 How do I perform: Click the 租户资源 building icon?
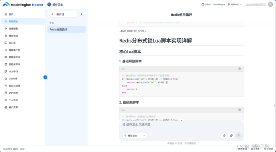pos(6,107)
